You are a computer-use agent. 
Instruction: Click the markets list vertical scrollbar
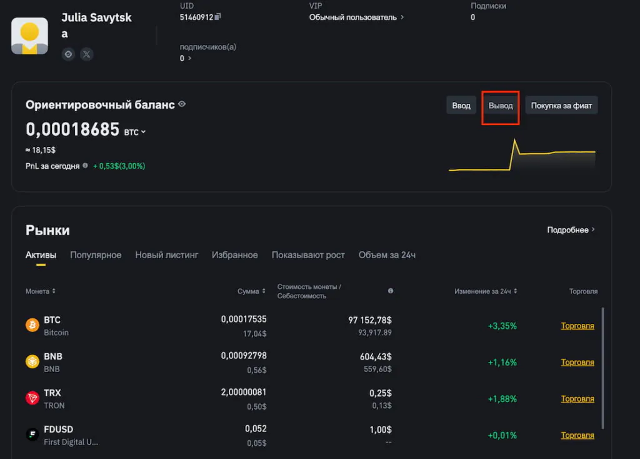click(603, 368)
